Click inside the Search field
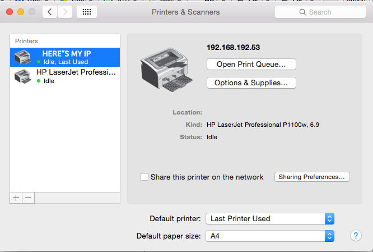373x252 pixels. (320, 12)
